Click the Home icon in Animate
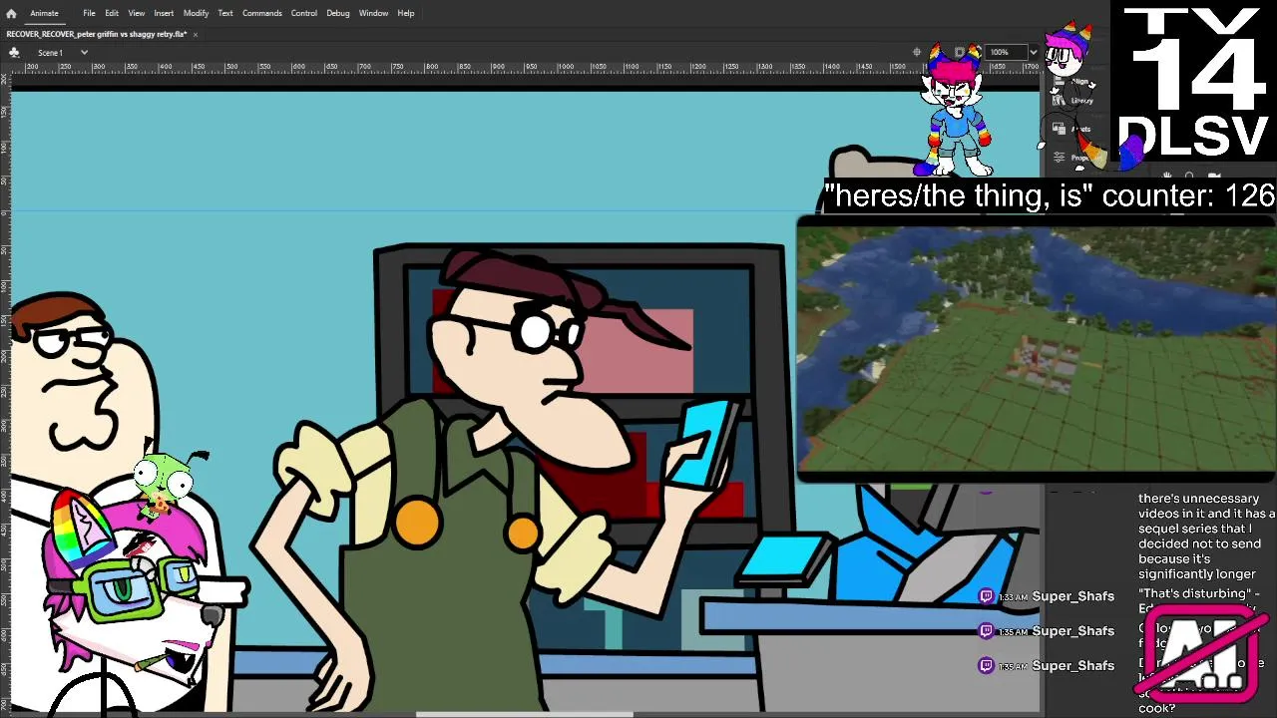The width and height of the screenshot is (1277, 718). (11, 13)
